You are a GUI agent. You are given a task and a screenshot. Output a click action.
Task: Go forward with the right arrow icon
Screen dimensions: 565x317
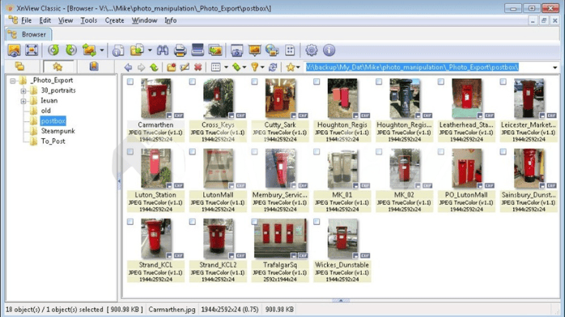click(141, 67)
